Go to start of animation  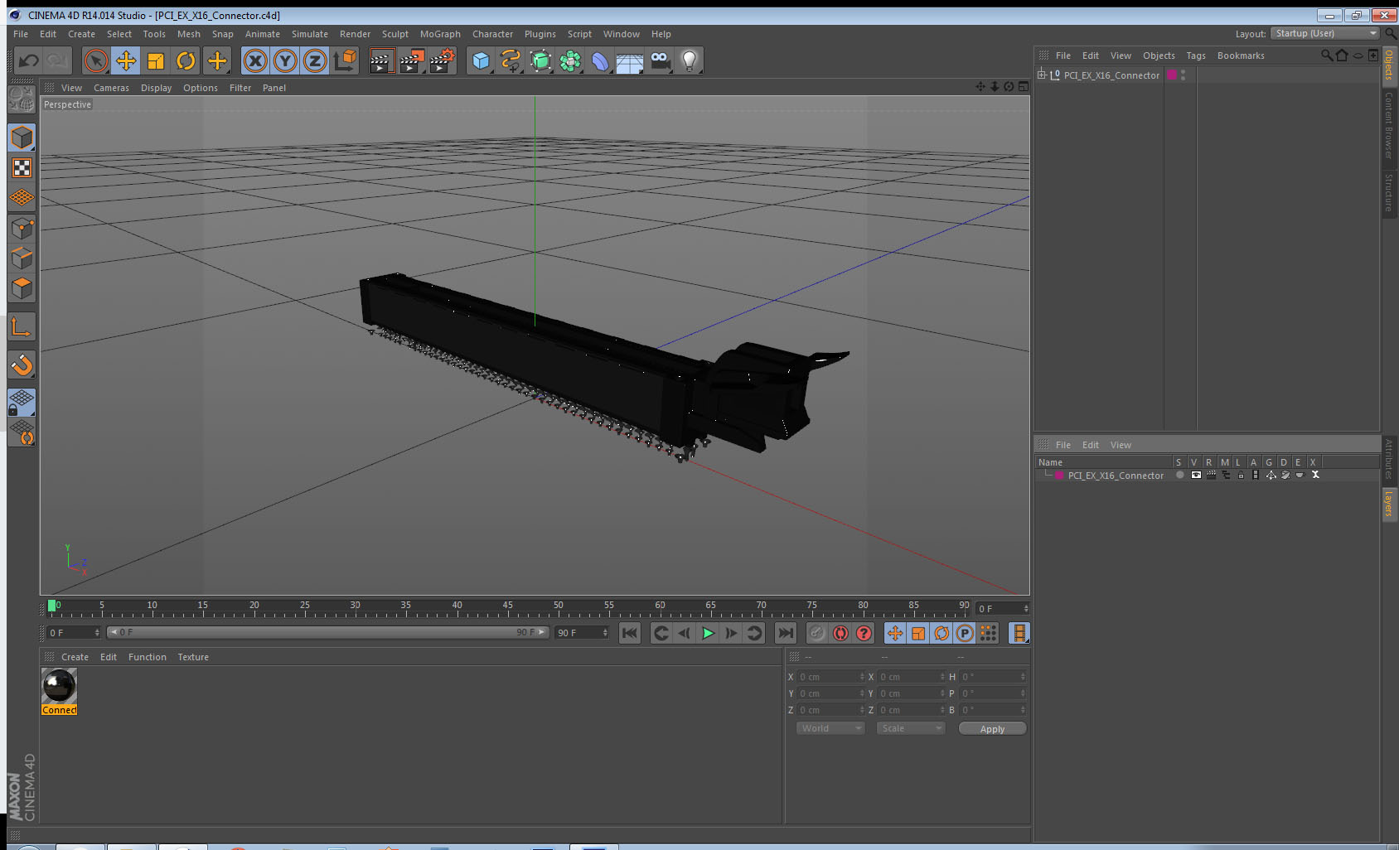click(630, 633)
